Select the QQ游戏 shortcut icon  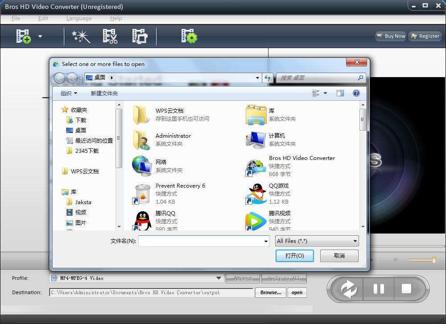click(x=256, y=193)
